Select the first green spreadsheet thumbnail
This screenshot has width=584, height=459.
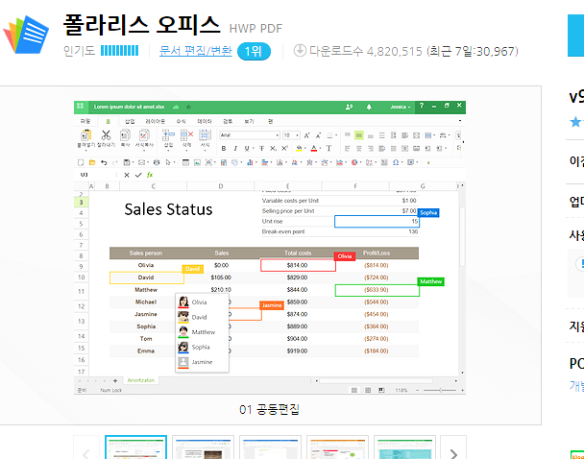pyautogui.click(x=136, y=447)
